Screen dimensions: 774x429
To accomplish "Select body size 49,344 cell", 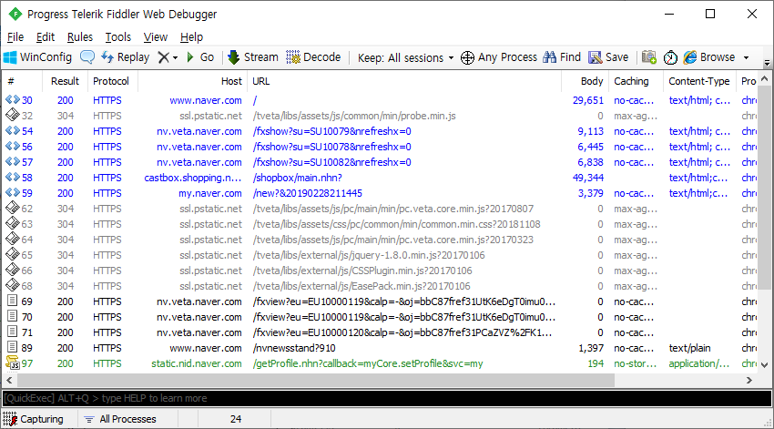I will pyautogui.click(x=588, y=178).
